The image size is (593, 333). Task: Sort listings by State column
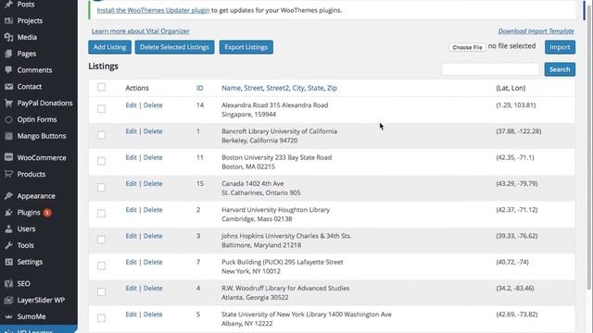(x=315, y=88)
